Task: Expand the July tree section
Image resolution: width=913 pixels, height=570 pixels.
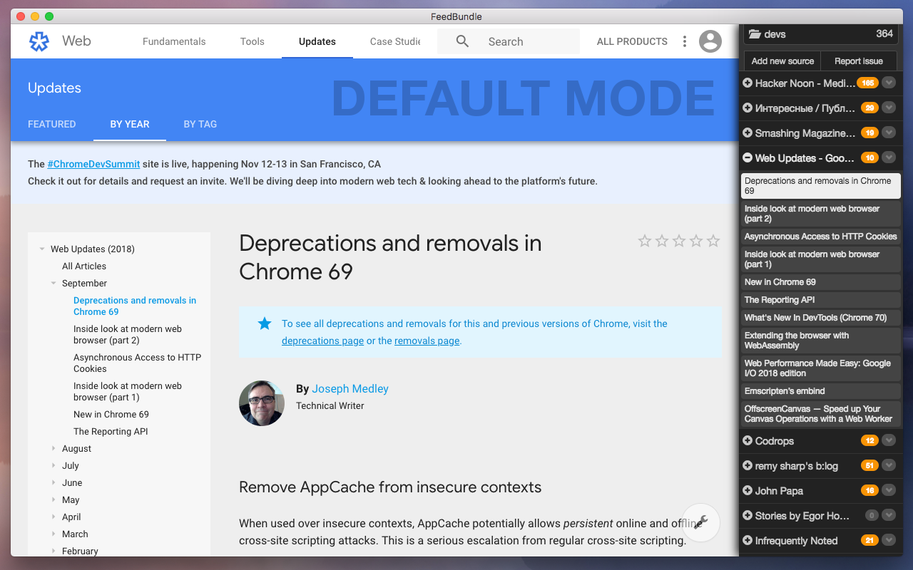Action: tap(53, 466)
